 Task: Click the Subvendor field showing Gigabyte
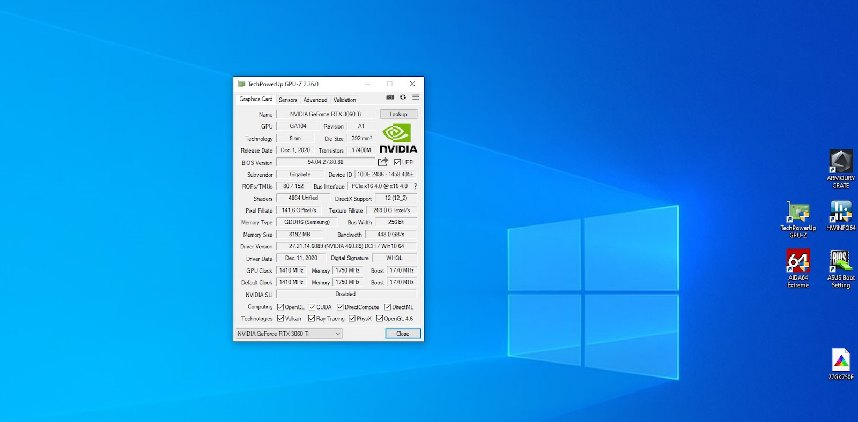click(300, 175)
